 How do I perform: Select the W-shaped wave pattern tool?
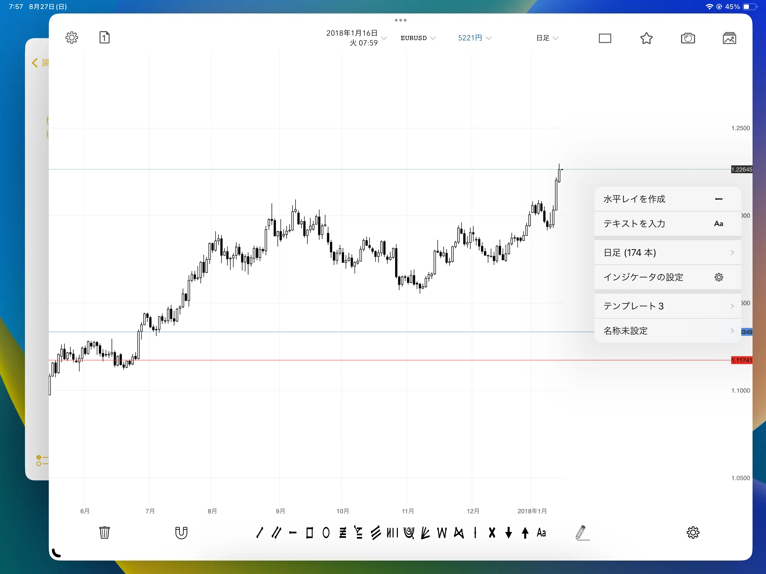pos(442,533)
